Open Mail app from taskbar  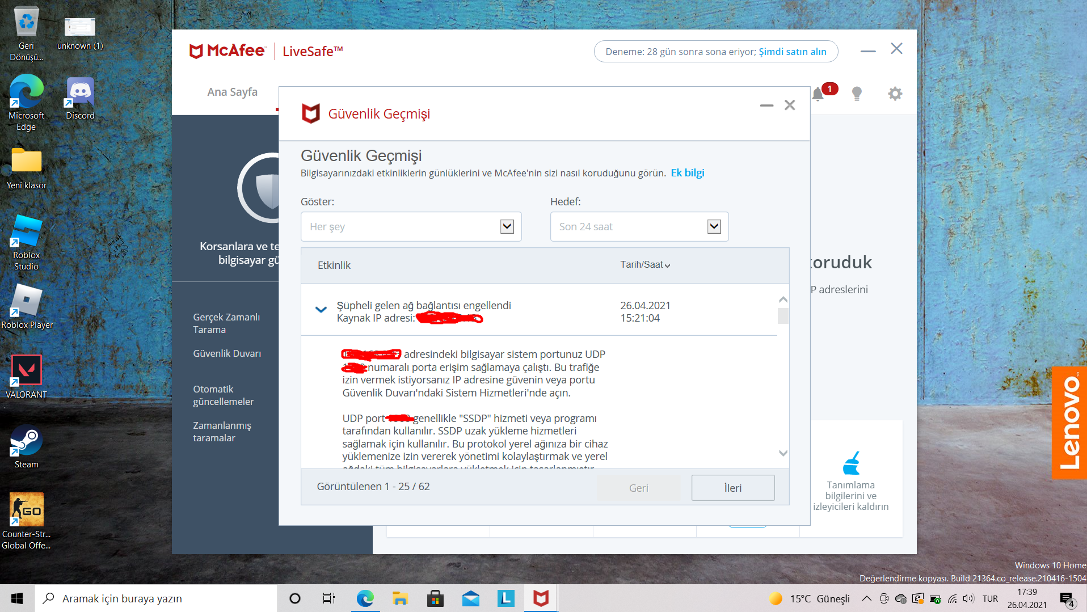tap(470, 598)
